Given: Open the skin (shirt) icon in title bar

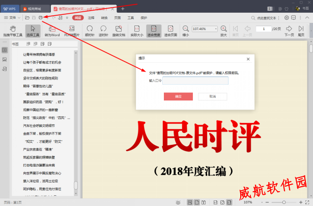Looking at the screenshot, I should click(287, 9).
